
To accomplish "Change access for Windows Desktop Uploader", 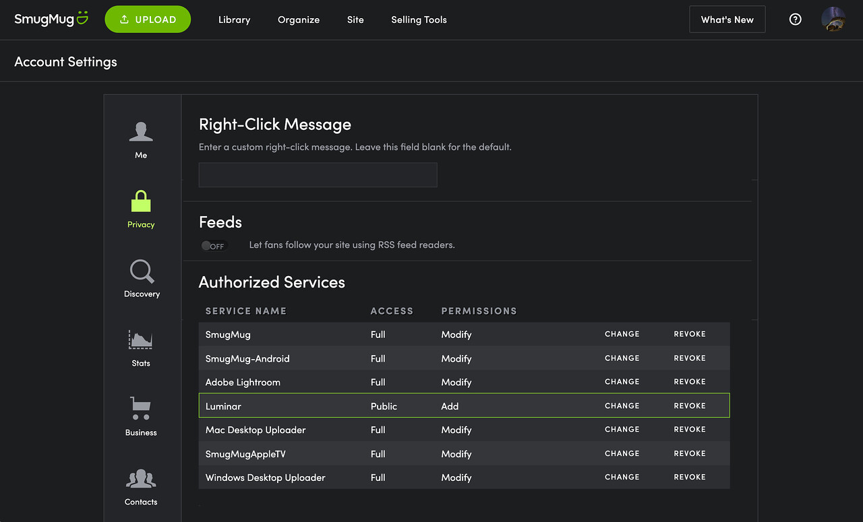I will click(622, 478).
